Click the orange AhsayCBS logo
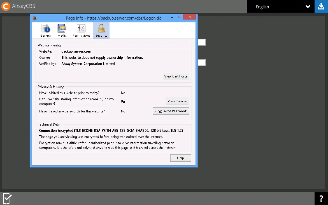The width and height of the screenshot is (328, 205). click(5, 6)
